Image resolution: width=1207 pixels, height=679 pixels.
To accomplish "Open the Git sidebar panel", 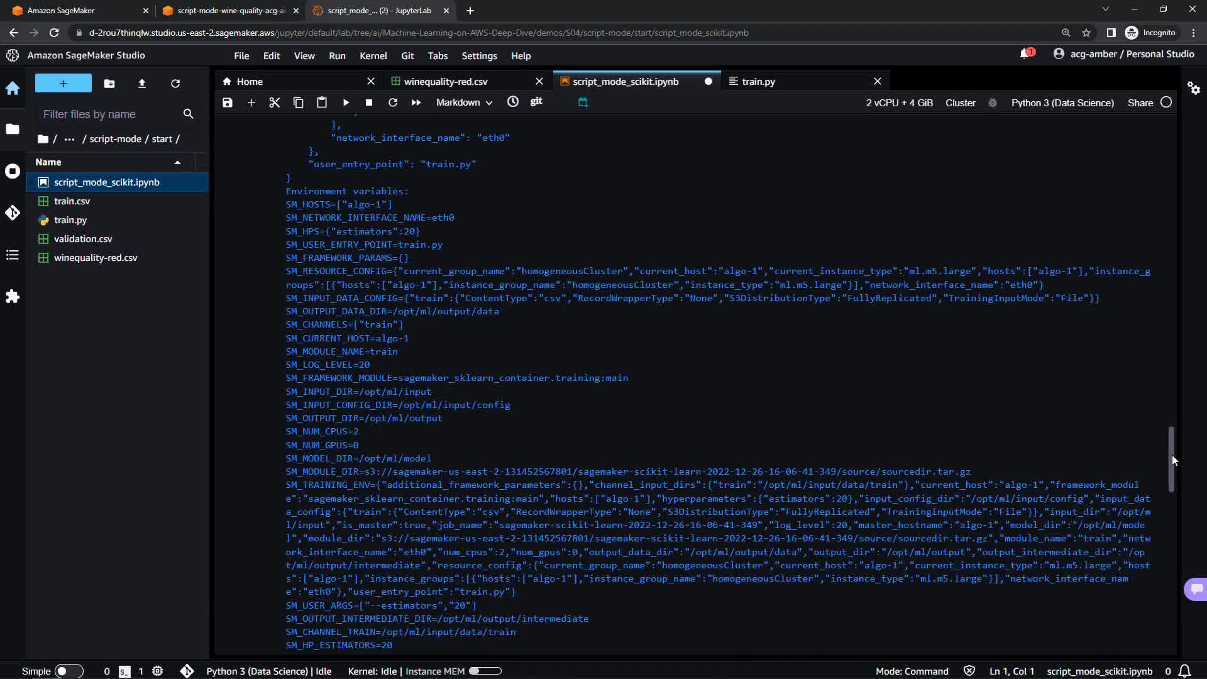I will 13,213.
